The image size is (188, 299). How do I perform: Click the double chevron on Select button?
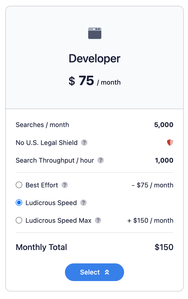pos(107,272)
